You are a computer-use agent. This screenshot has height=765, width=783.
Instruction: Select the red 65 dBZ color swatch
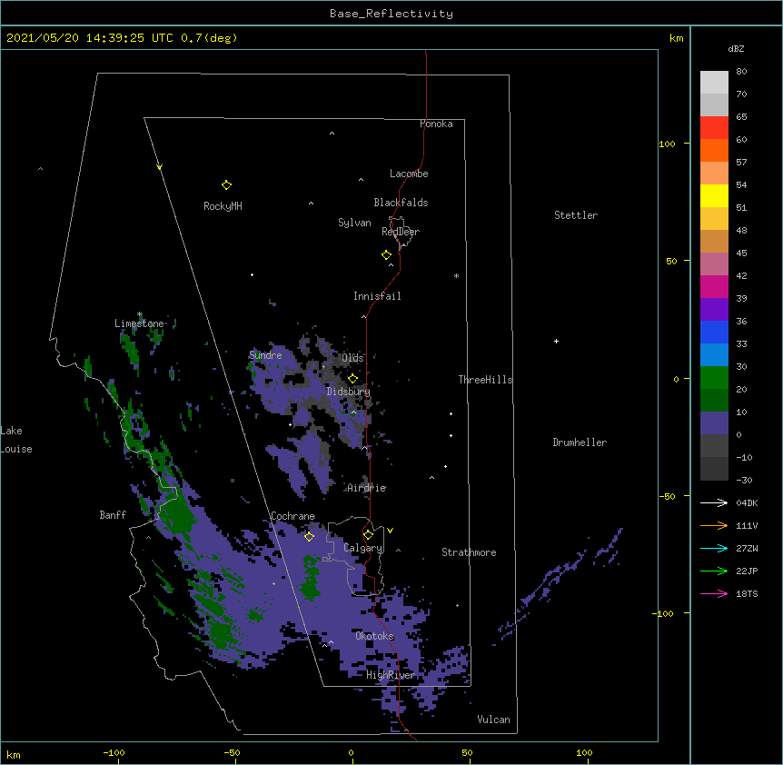[714, 127]
